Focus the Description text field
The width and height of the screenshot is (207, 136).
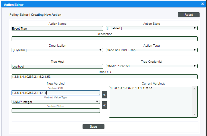104,39
